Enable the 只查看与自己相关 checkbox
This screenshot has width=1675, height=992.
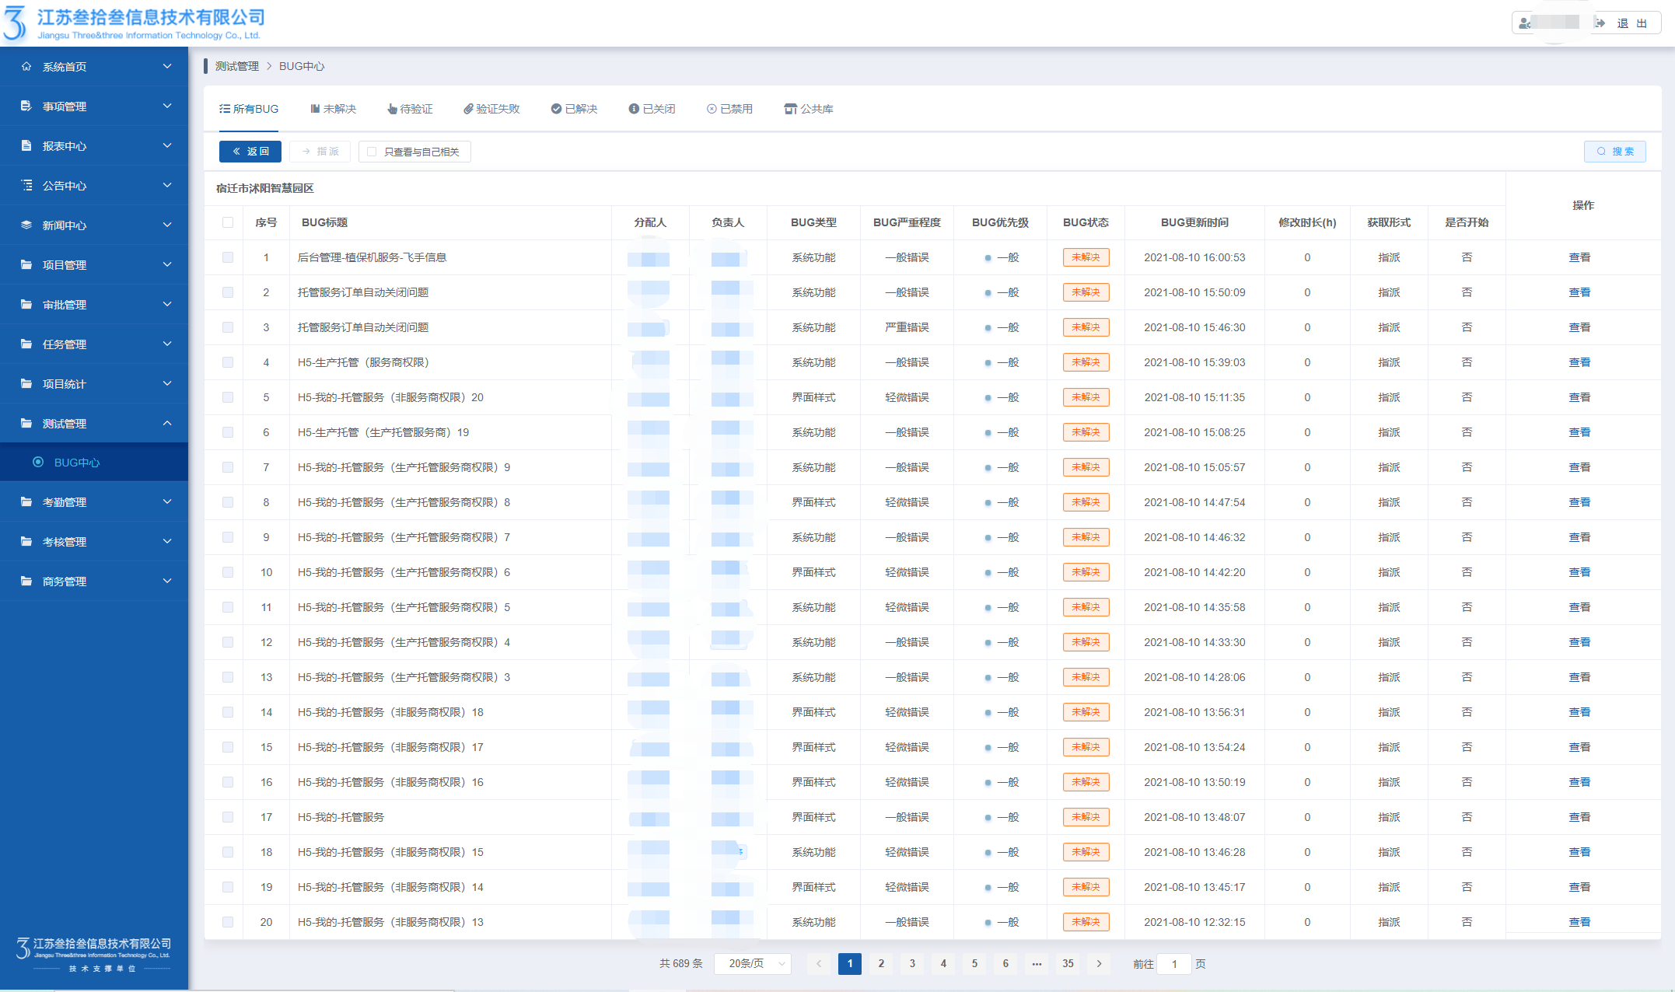click(372, 152)
